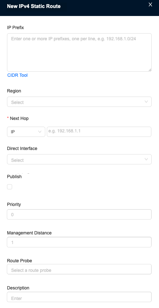The width and height of the screenshot is (159, 308).
Task: Focus the Priority input field
Action: 79,215
